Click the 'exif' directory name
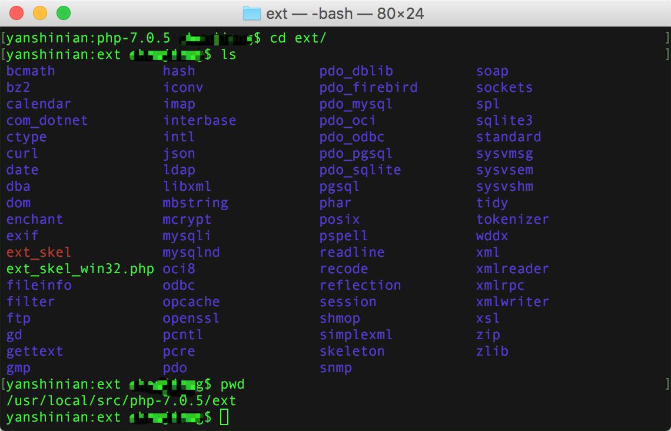 point(22,236)
